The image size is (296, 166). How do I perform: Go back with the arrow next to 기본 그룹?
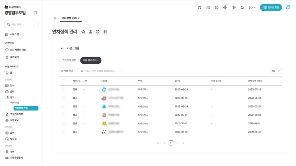click(x=62, y=48)
